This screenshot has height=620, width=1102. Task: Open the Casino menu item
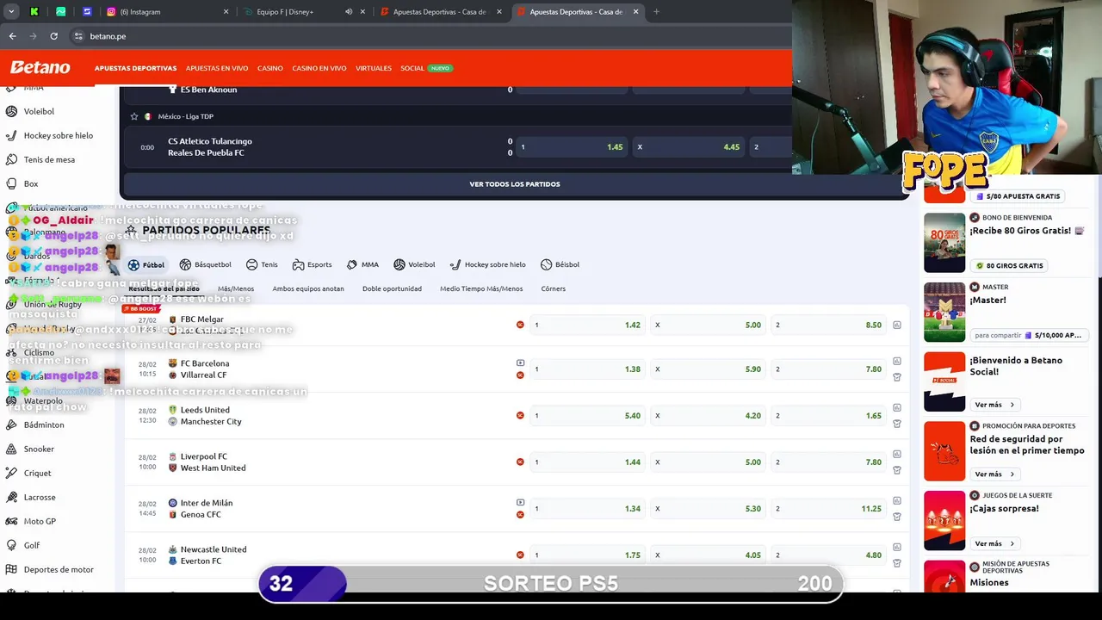[x=270, y=68]
